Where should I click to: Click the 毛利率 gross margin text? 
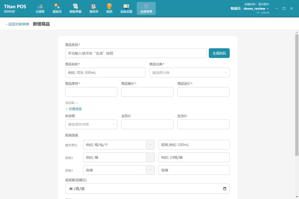point(72,103)
